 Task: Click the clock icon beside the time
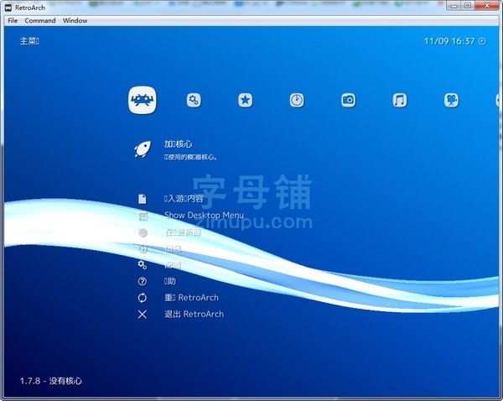[x=482, y=41]
